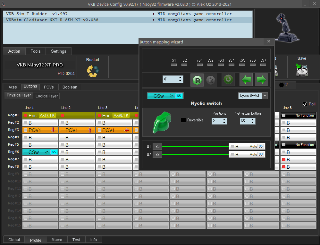Click the sS1 subshift indicator

coord(199,65)
